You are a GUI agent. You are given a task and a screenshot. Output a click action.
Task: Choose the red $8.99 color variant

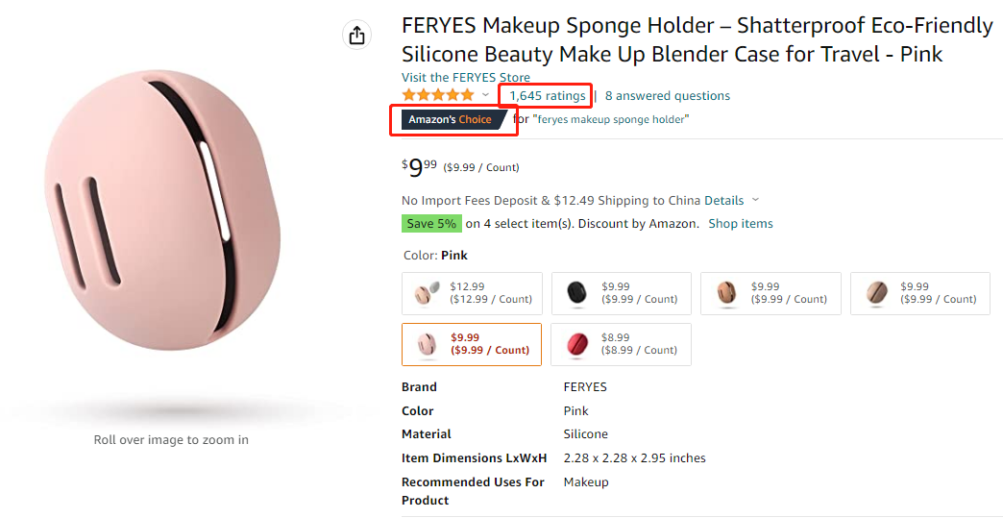622,344
